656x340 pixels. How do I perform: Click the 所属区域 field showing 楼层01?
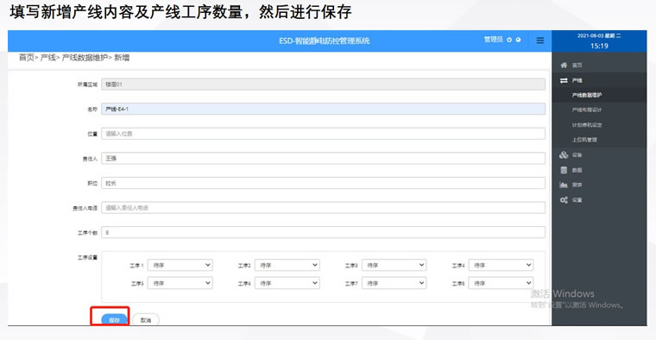(x=323, y=84)
